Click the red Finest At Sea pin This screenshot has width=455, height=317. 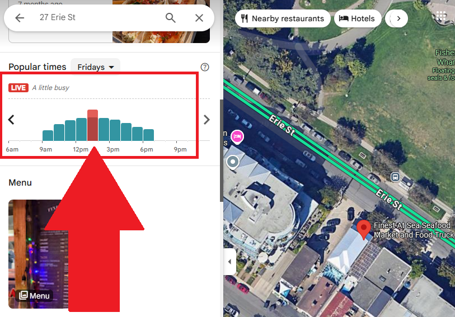coord(364,229)
